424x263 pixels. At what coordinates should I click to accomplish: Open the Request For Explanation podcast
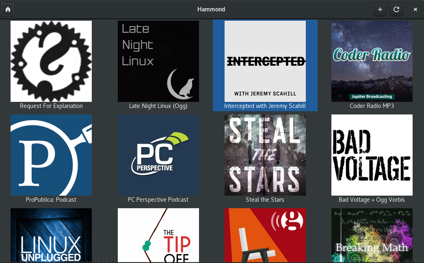click(51, 61)
